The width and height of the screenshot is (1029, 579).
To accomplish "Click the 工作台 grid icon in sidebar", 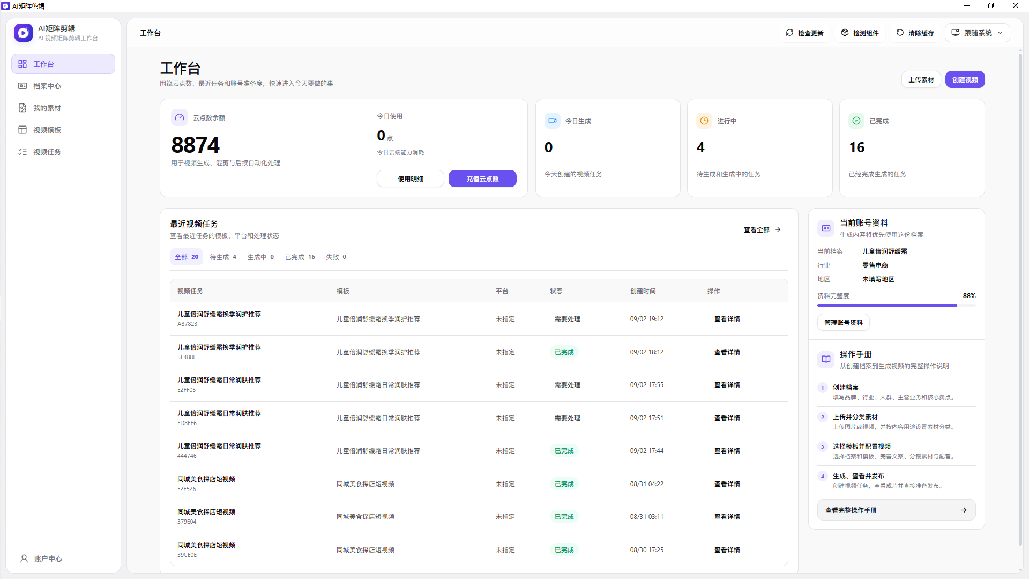I will coord(23,64).
